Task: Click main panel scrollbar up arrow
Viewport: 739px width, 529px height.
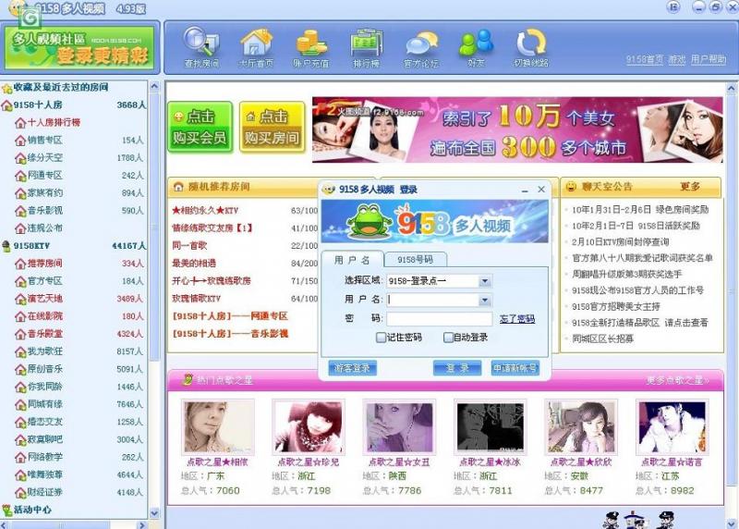Action: 732,88
